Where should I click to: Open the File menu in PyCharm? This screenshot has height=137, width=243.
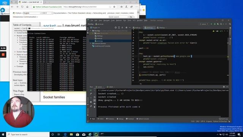[92, 20]
